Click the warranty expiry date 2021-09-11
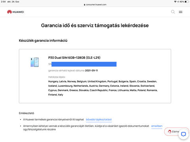This screenshot has height=142, width=190. (91, 71)
